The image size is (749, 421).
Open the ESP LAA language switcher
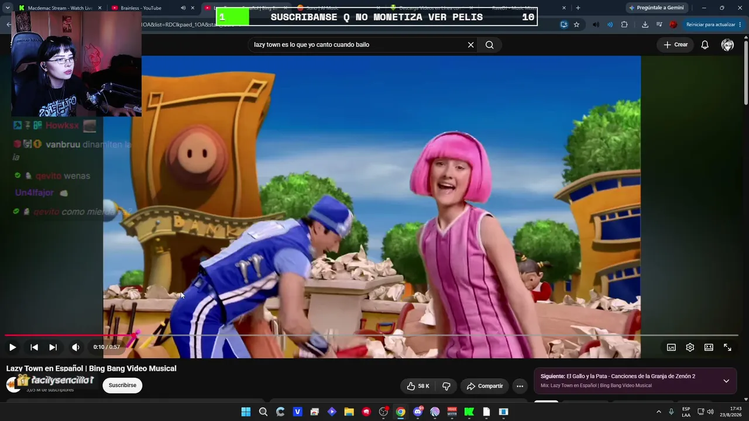[x=686, y=412]
